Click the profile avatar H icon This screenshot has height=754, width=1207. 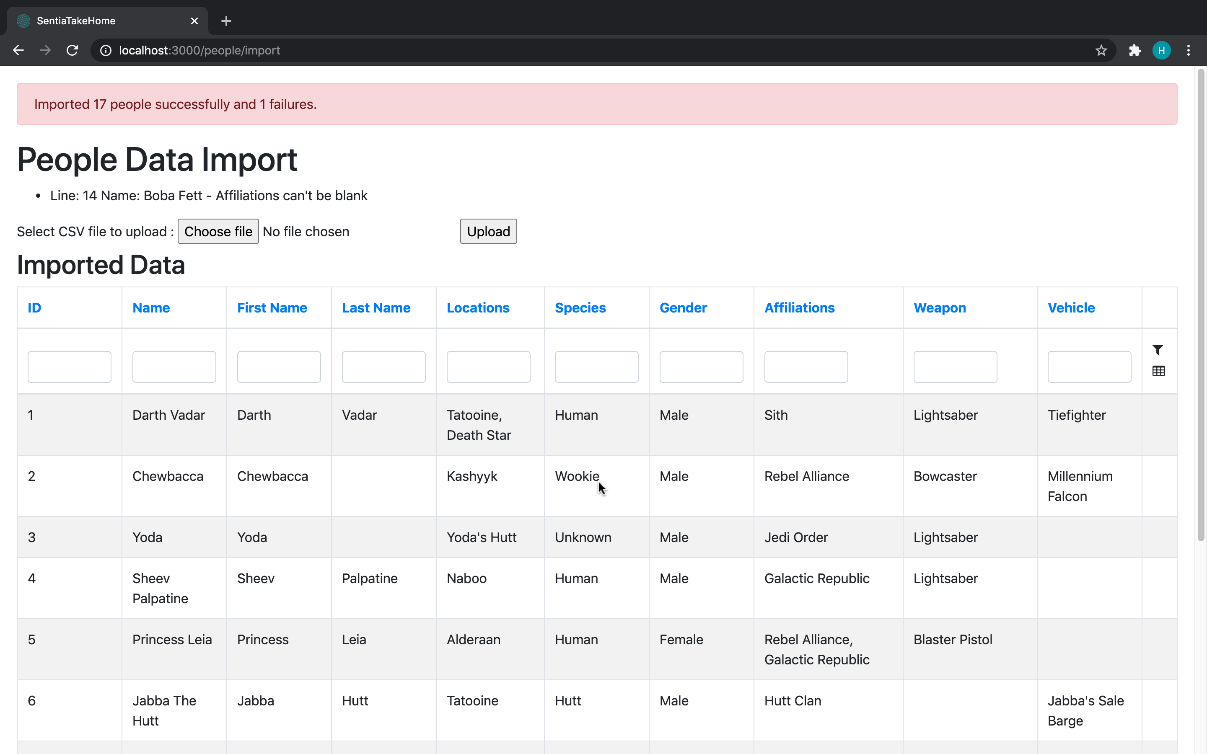(1161, 50)
